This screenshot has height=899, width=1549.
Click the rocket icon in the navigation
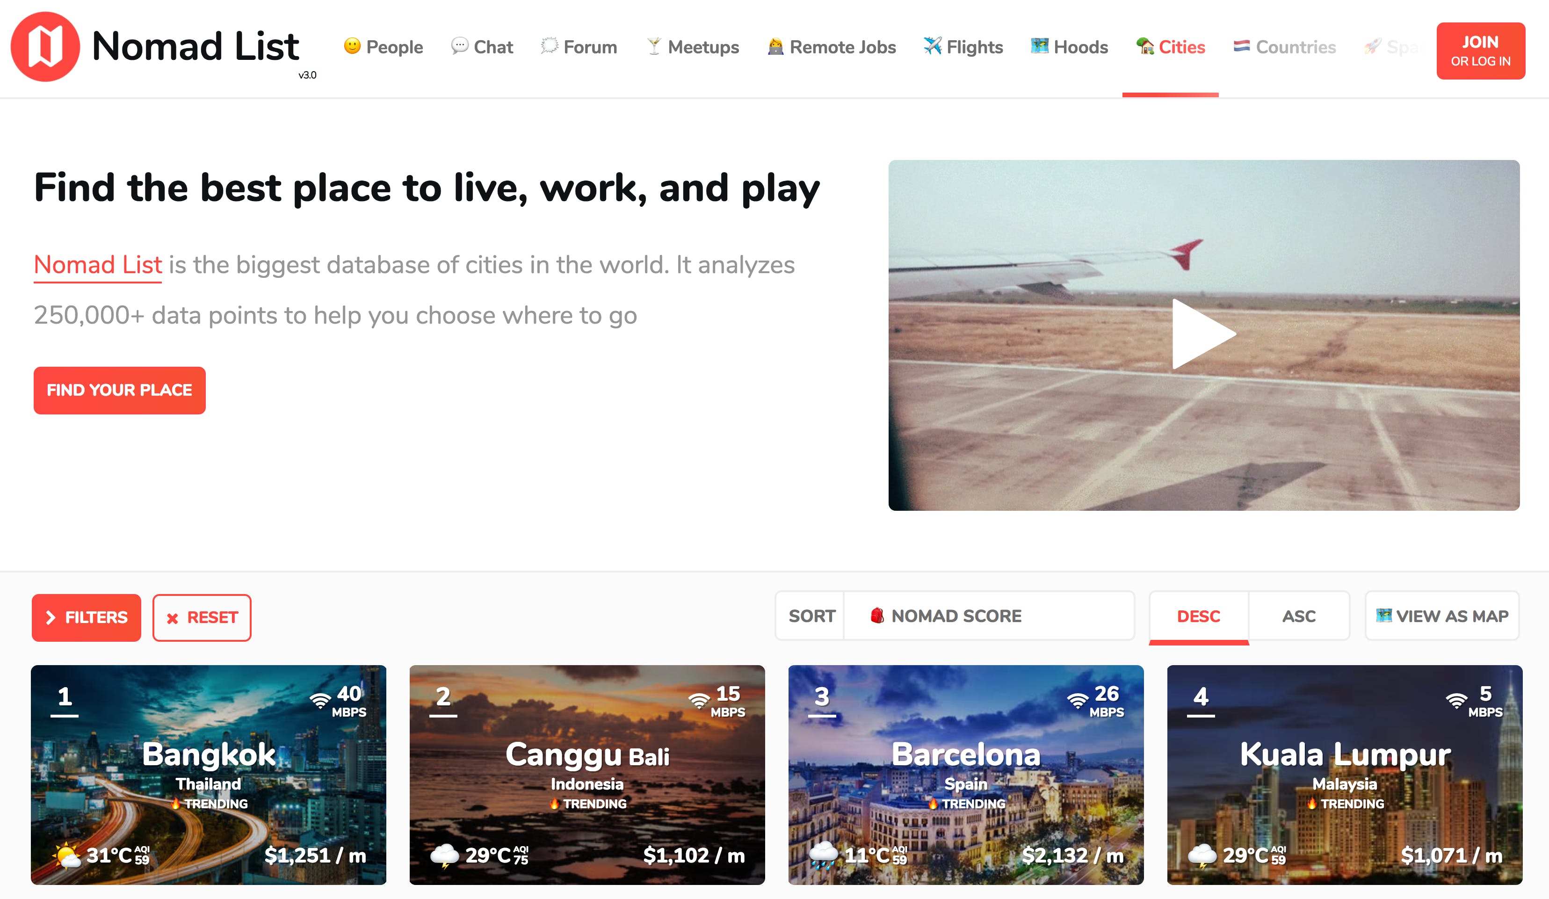click(x=1372, y=46)
